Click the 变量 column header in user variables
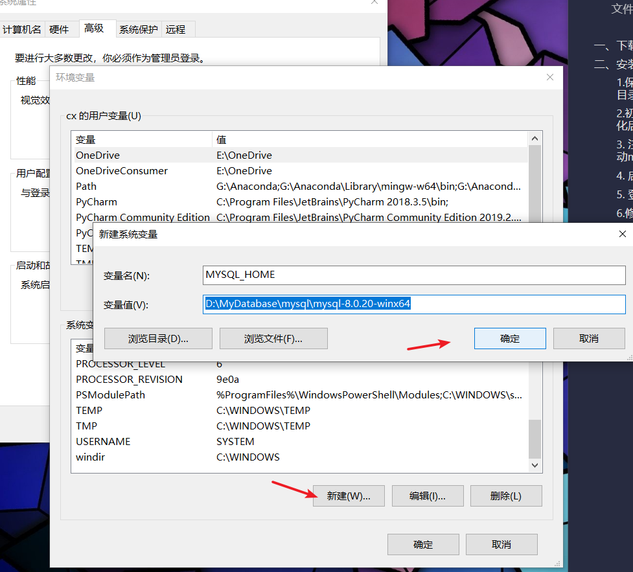Screen dimensions: 633x572 (142, 140)
